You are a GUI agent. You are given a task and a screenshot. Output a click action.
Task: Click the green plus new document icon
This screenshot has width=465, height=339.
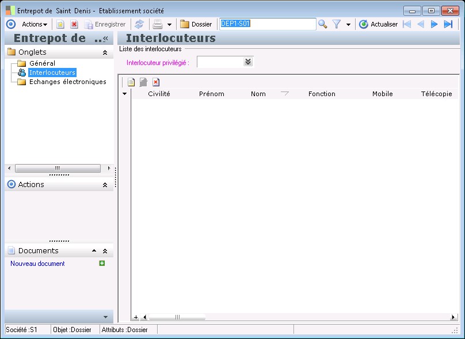(102, 263)
